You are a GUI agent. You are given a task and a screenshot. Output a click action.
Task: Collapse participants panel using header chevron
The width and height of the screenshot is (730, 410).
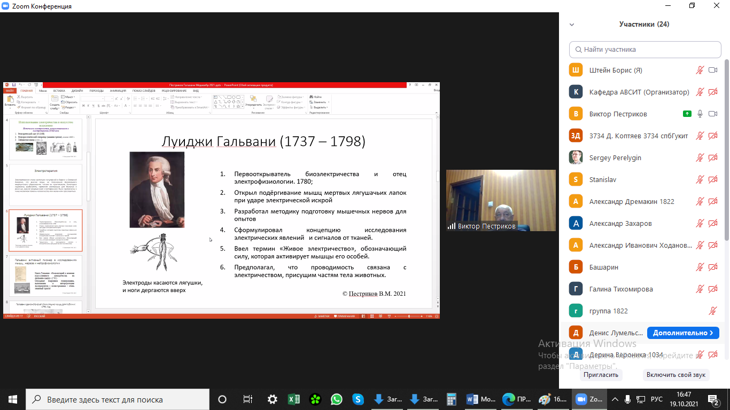572,25
